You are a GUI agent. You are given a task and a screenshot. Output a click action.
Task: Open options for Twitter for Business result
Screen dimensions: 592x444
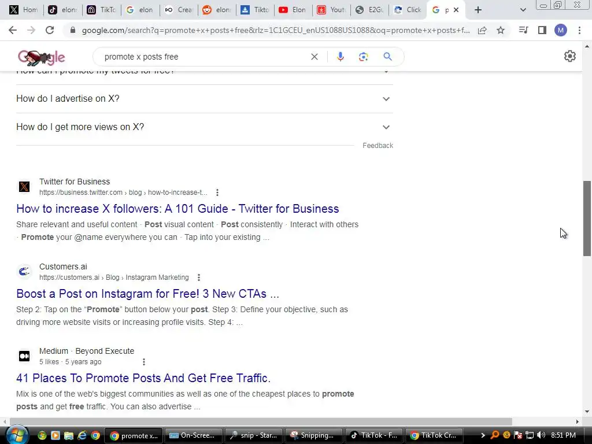pyautogui.click(x=217, y=193)
